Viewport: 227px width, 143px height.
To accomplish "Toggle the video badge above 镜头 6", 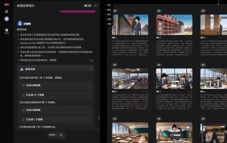I will tap(115, 65).
